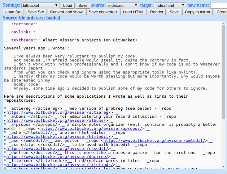Click the scrollbar down arrow
227x174 pixels.
tap(223, 167)
